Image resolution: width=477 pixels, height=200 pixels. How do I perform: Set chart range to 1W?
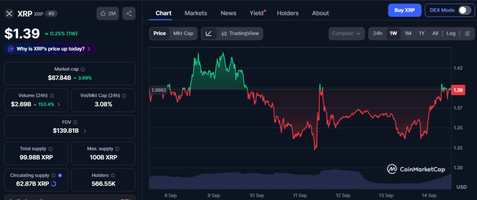tap(393, 33)
